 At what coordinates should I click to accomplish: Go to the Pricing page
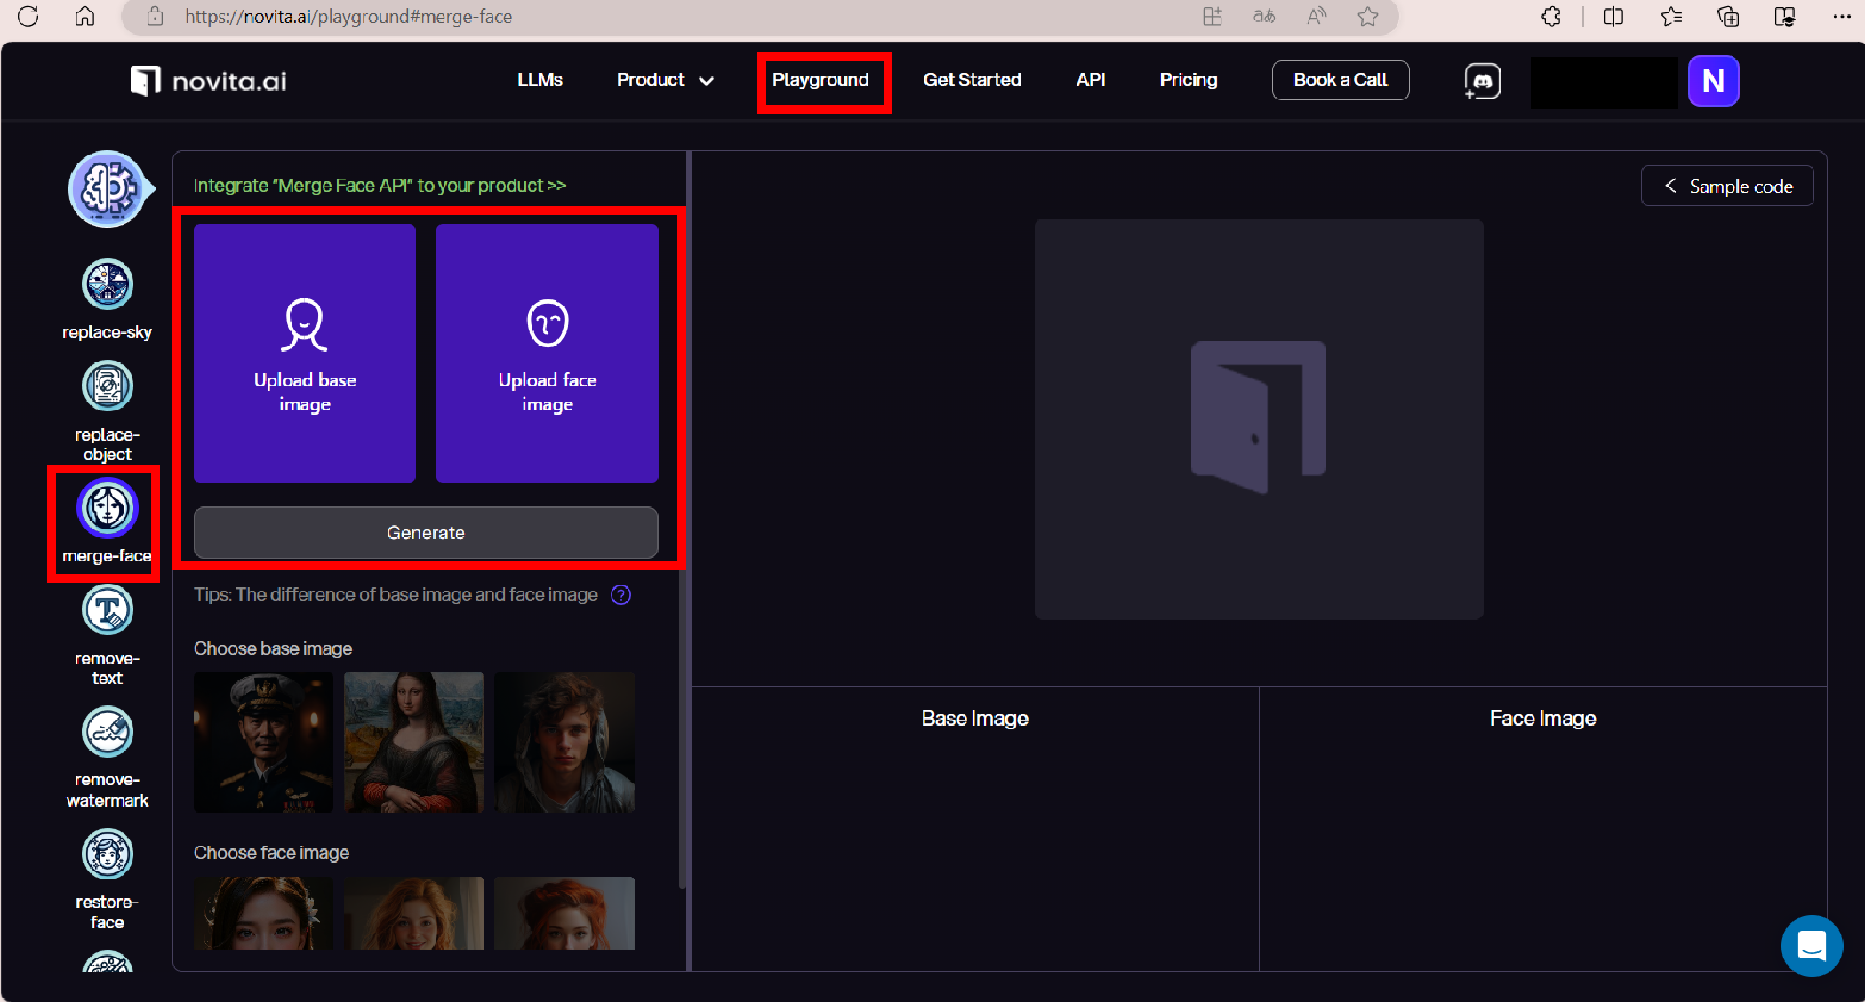tap(1188, 81)
